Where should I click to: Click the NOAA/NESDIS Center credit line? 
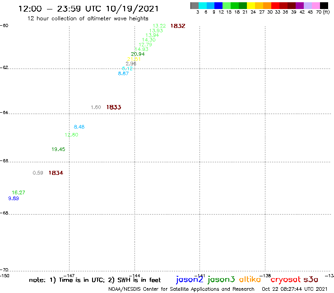tap(181, 289)
